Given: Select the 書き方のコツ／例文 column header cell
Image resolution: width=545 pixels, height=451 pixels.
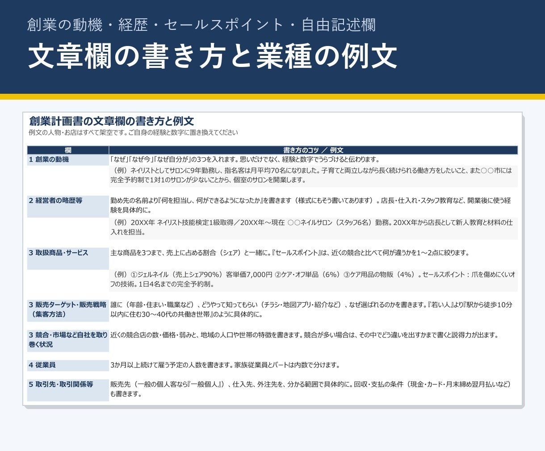Looking at the screenshot, I should tap(313, 150).
